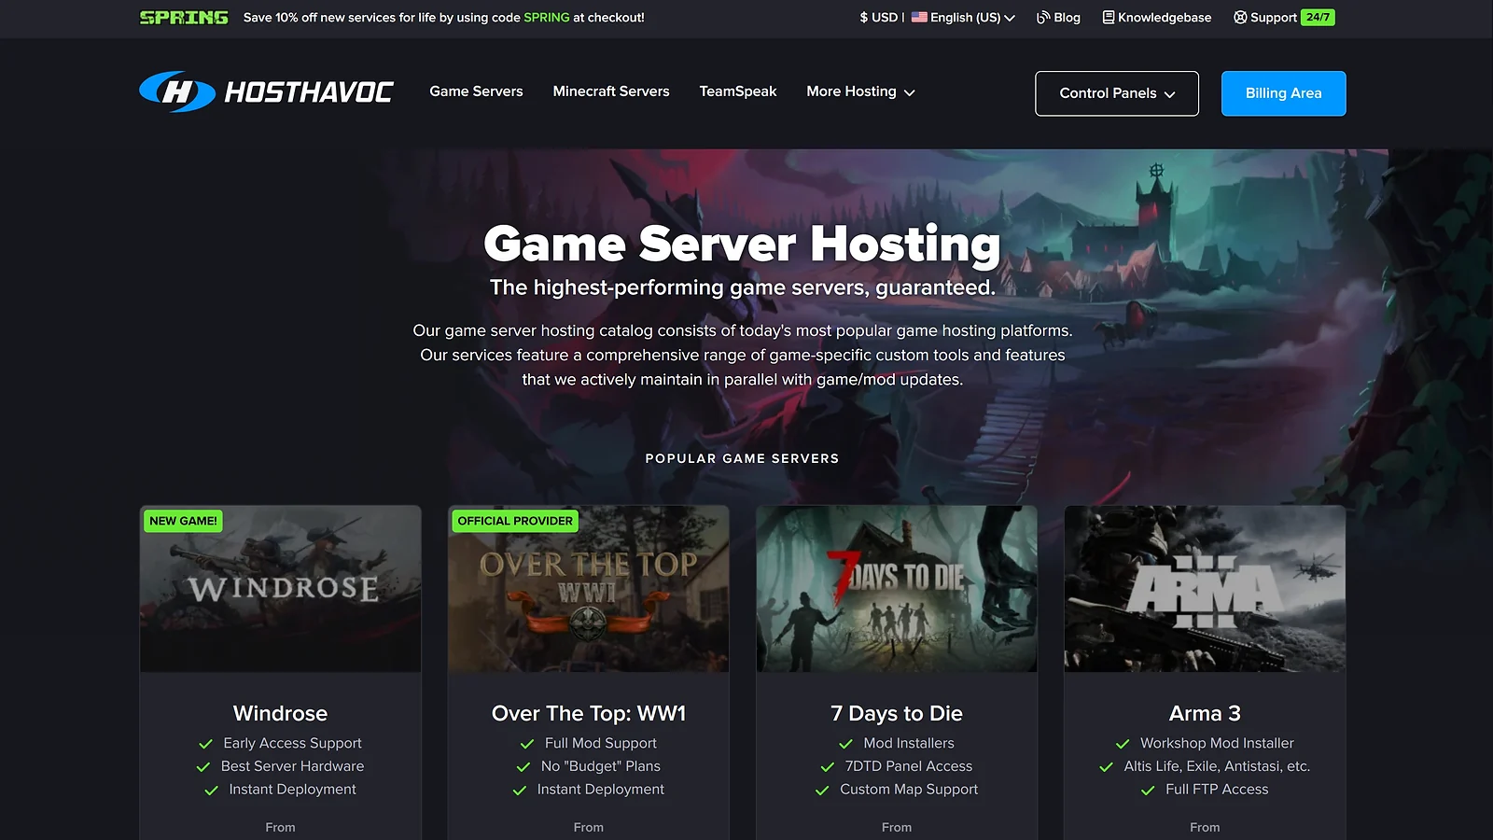Open the Arma III thumbnail
The height and width of the screenshot is (840, 1493).
coord(1205,589)
